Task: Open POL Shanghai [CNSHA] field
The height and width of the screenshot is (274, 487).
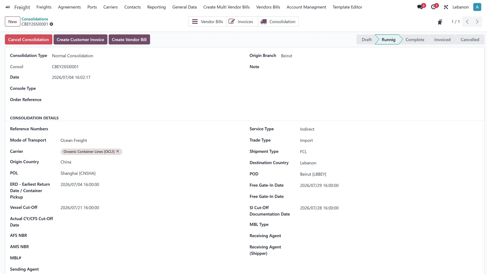Action: [78, 173]
